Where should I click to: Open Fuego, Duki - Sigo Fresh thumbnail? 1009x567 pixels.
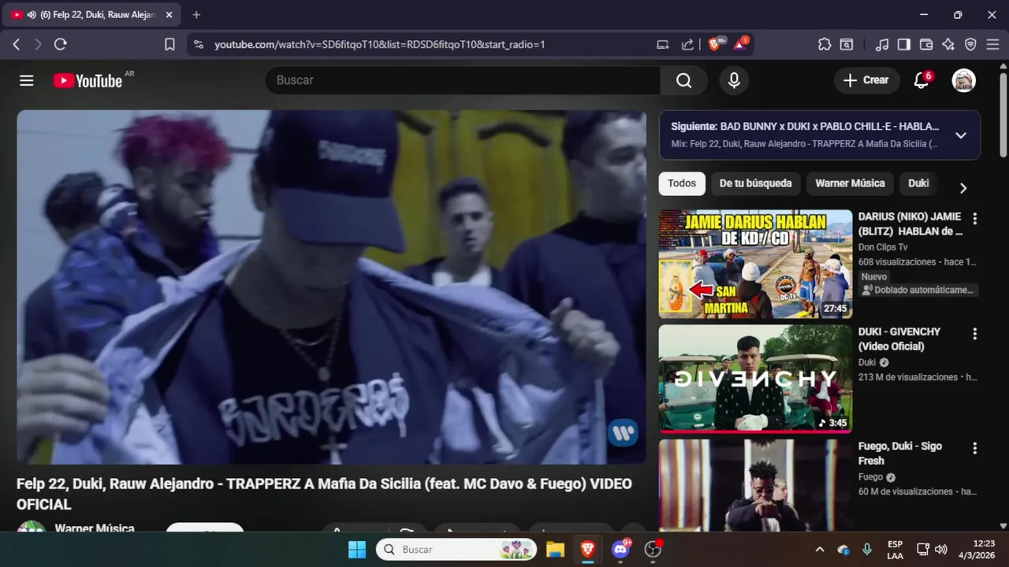coord(755,485)
